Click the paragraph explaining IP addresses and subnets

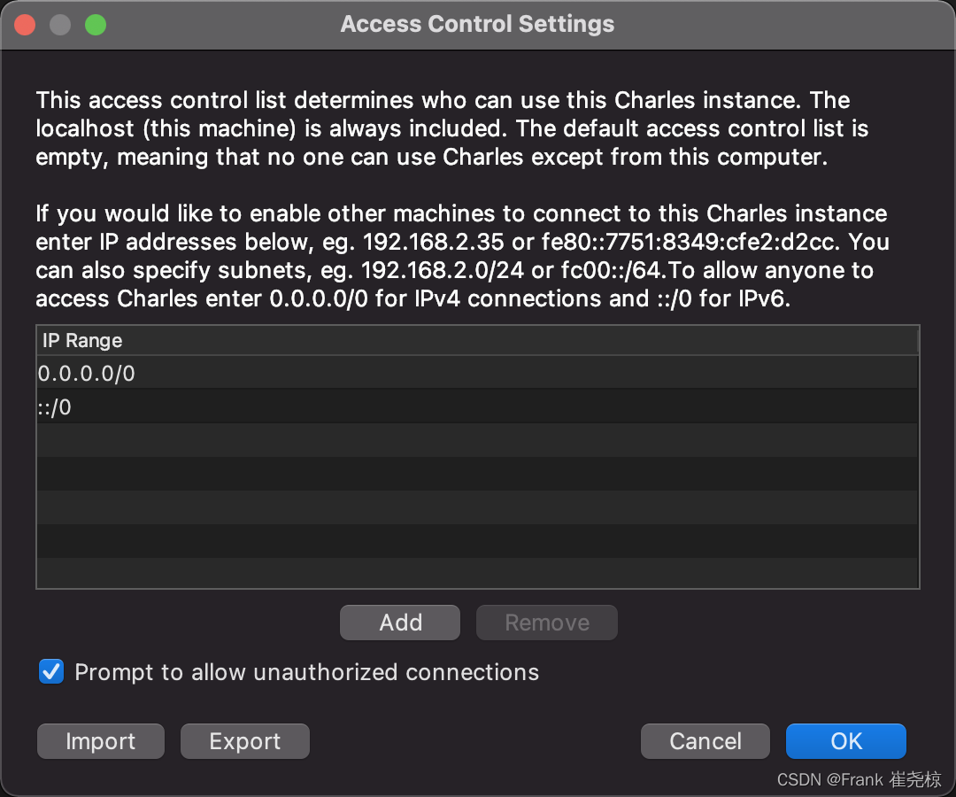(462, 256)
